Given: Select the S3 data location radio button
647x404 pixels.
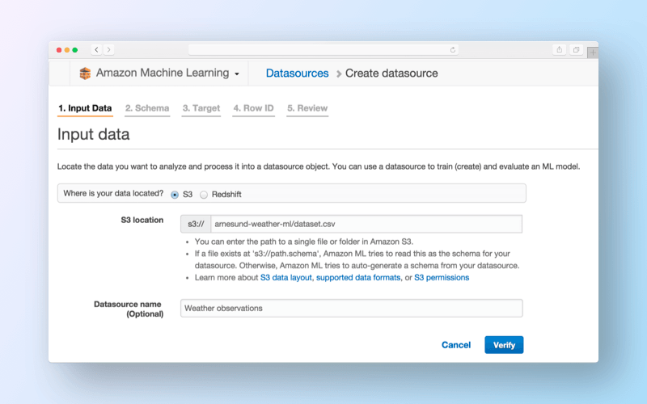Looking at the screenshot, I should [x=175, y=195].
